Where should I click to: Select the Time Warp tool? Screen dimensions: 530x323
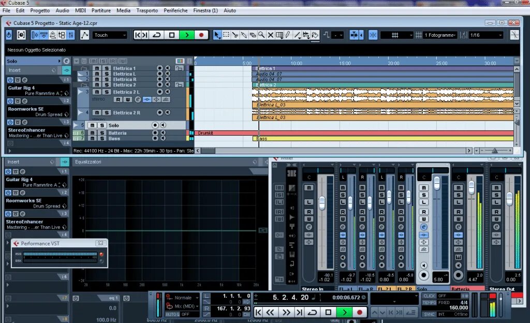279,35
